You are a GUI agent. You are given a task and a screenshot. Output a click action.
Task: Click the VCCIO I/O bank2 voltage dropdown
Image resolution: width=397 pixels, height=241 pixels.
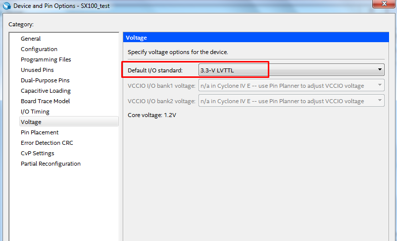(291, 101)
